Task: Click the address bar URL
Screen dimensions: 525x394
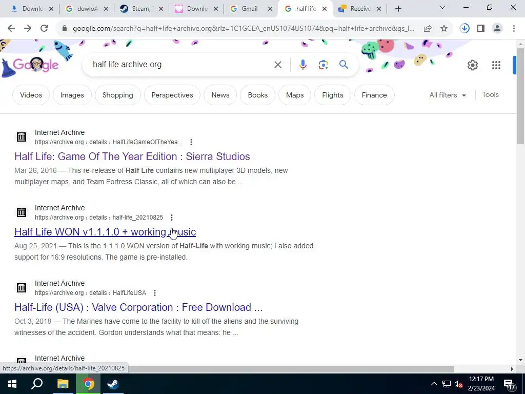Action: click(244, 29)
